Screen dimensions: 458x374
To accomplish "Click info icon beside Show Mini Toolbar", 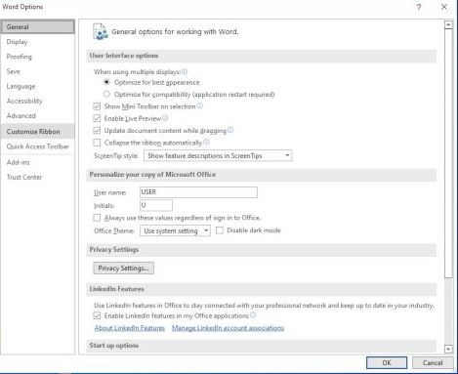I will (199, 105).
